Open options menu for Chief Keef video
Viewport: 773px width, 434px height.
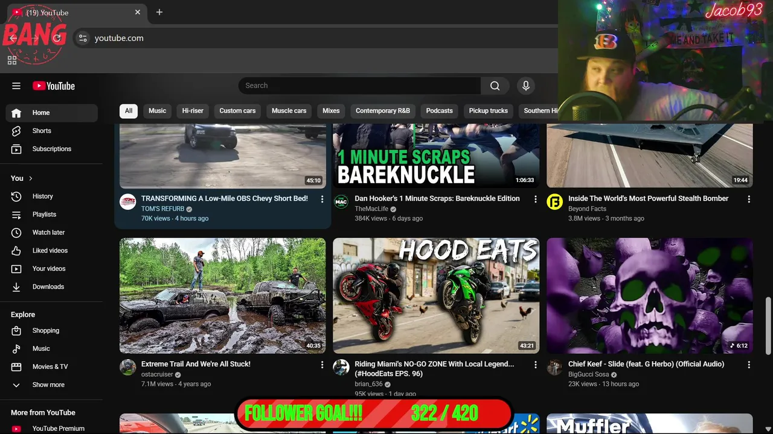(x=749, y=365)
